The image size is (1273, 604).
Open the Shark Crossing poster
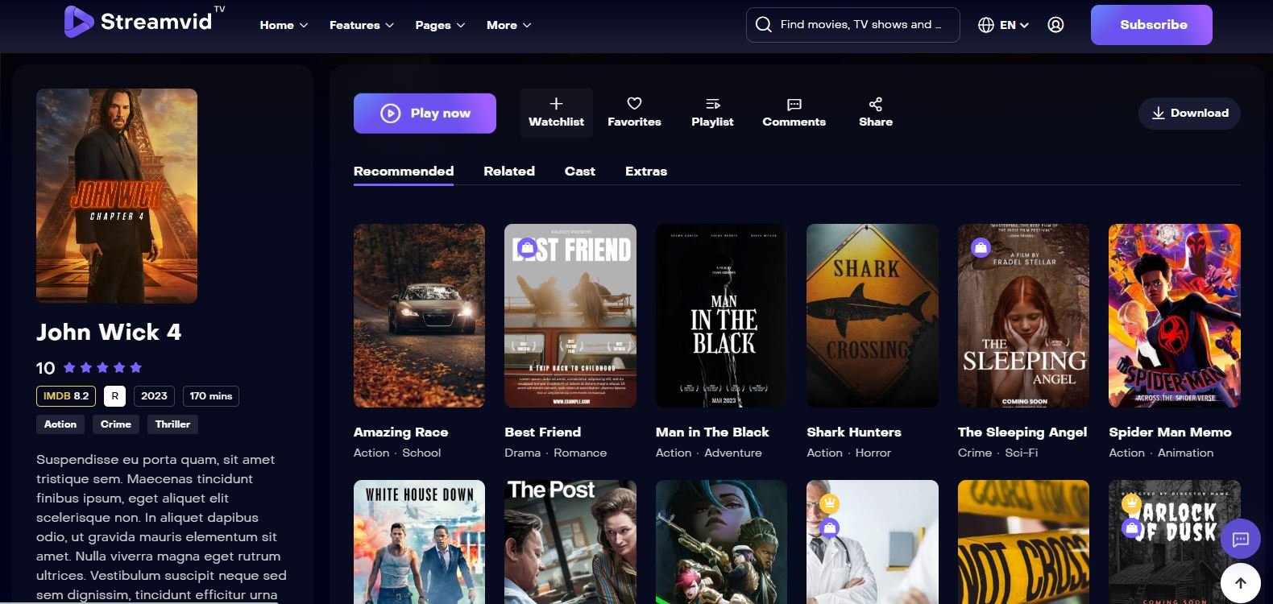[873, 316]
